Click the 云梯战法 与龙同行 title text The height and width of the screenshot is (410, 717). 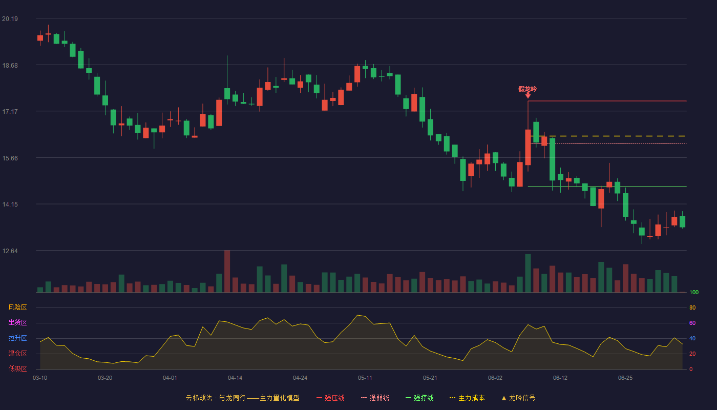(216, 398)
